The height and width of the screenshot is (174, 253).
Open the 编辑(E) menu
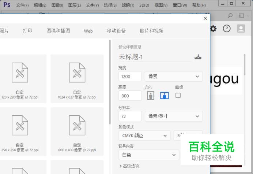[40, 5]
